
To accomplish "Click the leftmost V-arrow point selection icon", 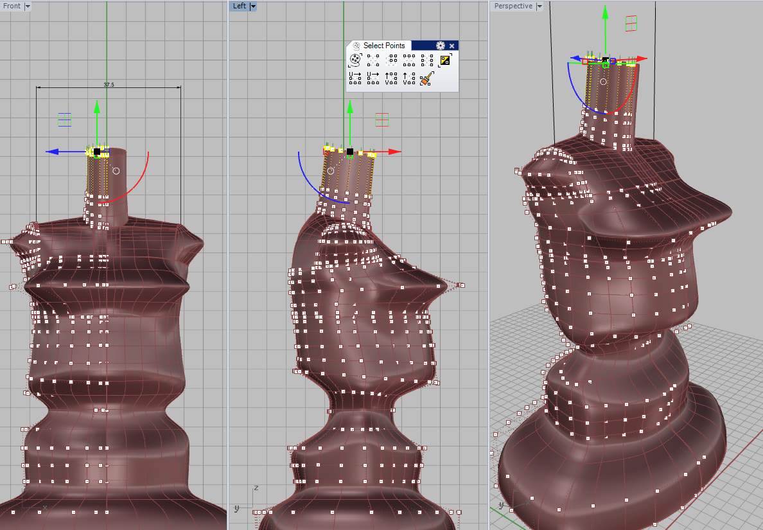I will (x=391, y=79).
